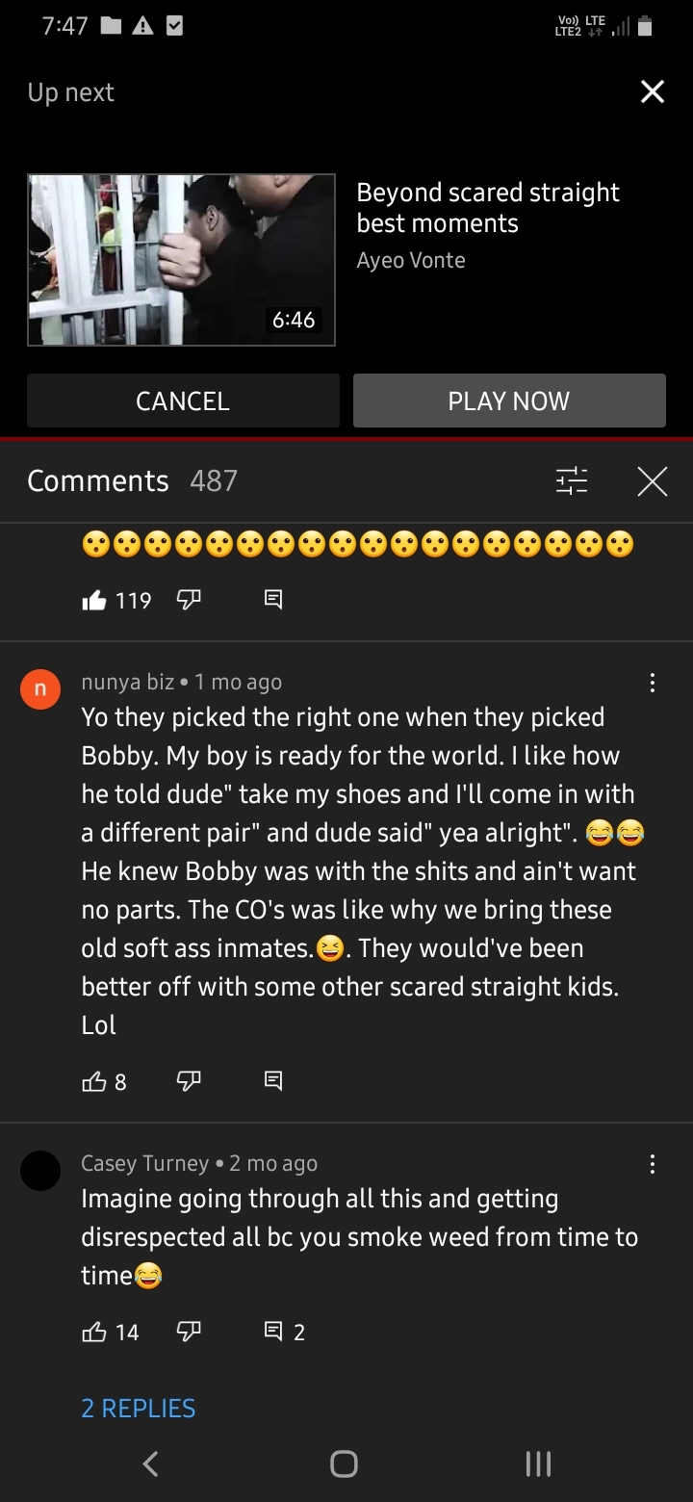Dislike the comment with 119 likes
The width and height of the screenshot is (693, 1502).
(189, 600)
